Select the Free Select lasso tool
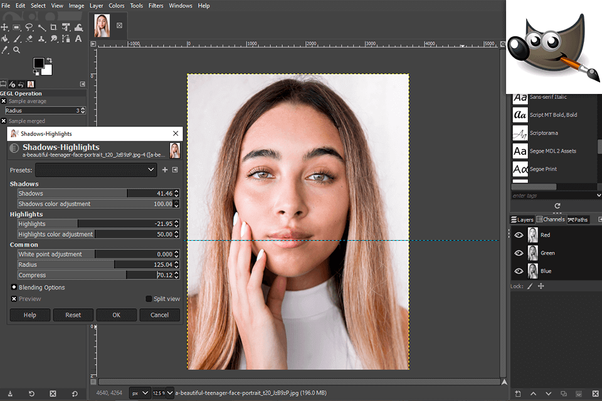 click(x=29, y=28)
